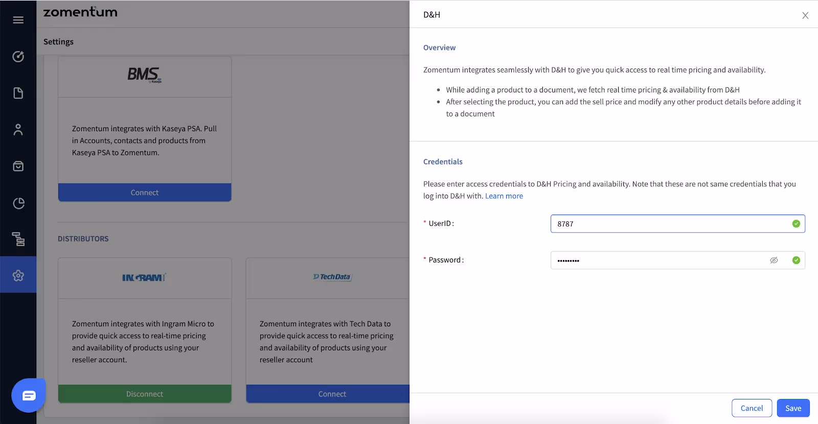This screenshot has width=818, height=424.
Task: Click the Ingram Micro logo
Action: (144, 277)
